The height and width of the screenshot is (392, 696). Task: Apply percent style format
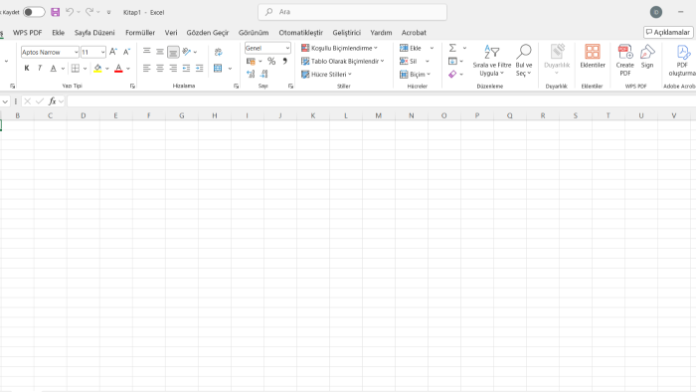point(271,62)
